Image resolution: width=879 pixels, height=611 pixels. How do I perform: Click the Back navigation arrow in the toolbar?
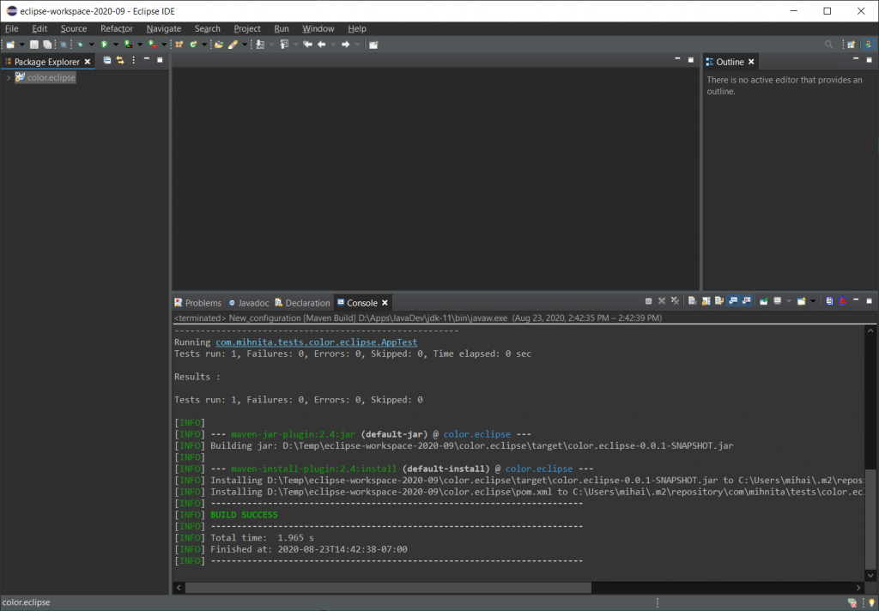pos(322,44)
